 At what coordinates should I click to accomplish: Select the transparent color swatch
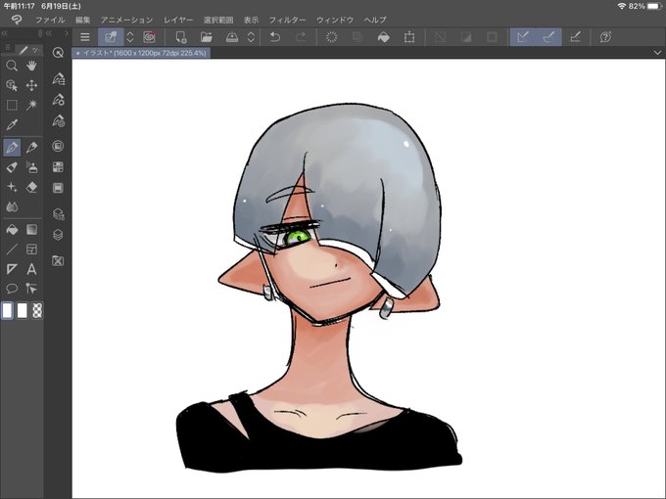(37, 310)
